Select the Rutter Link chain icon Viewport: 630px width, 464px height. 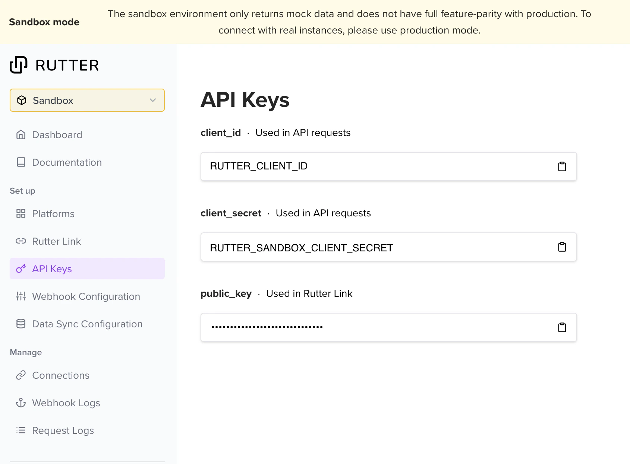21,241
